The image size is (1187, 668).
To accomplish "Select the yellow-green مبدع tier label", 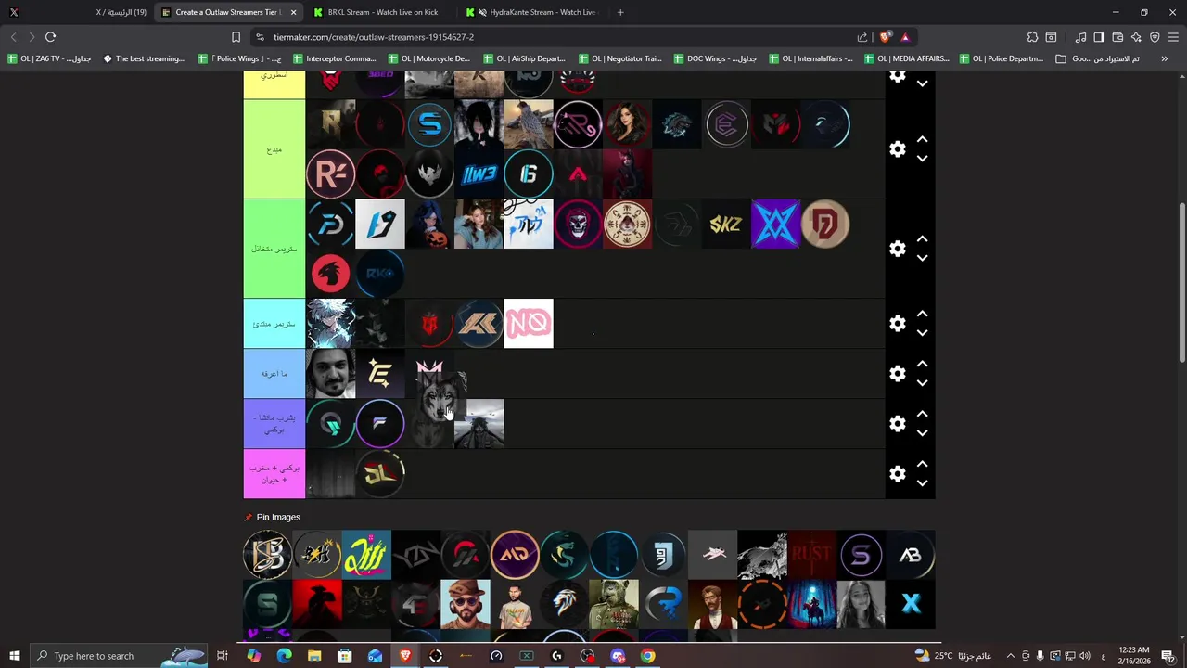I will 274,149.
